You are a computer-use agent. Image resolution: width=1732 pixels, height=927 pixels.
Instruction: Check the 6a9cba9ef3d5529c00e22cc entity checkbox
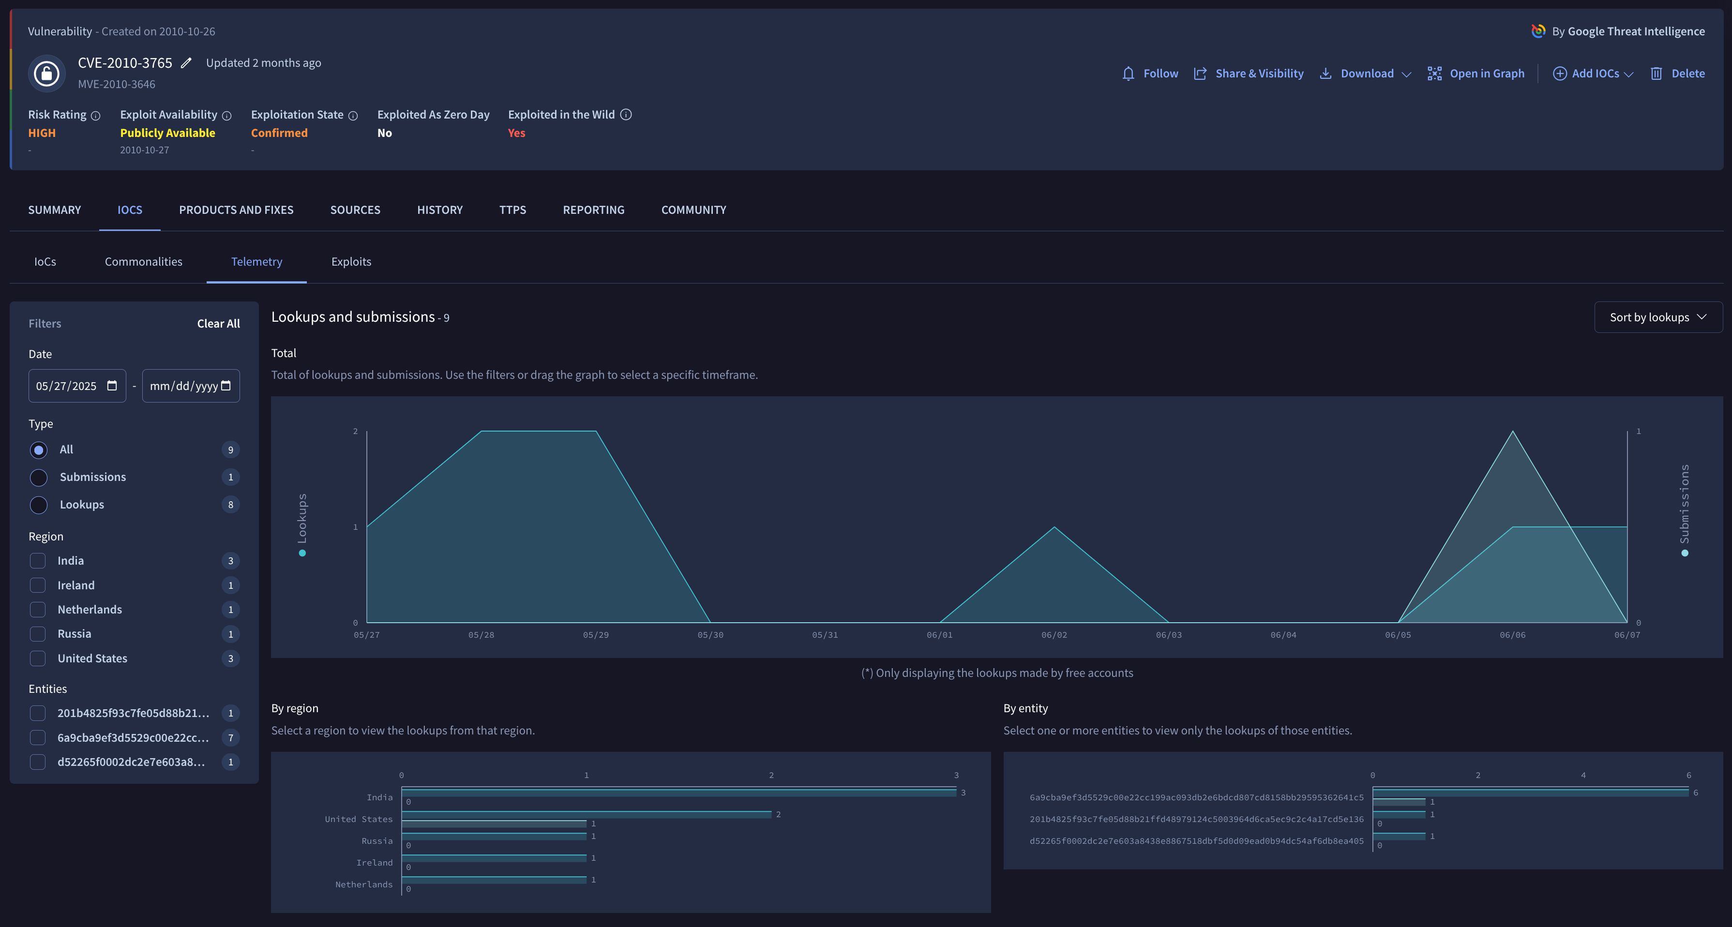coord(38,738)
